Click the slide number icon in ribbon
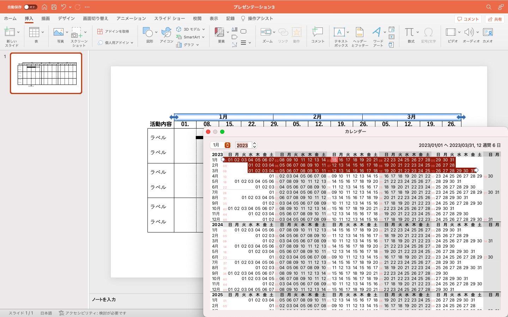 (392, 37)
